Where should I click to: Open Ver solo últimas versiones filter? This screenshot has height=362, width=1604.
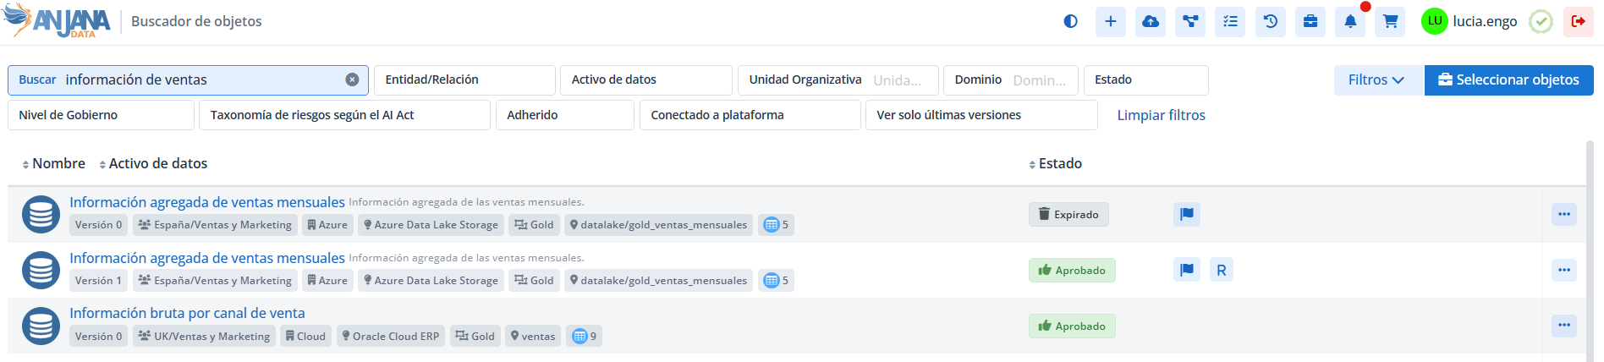click(x=981, y=115)
